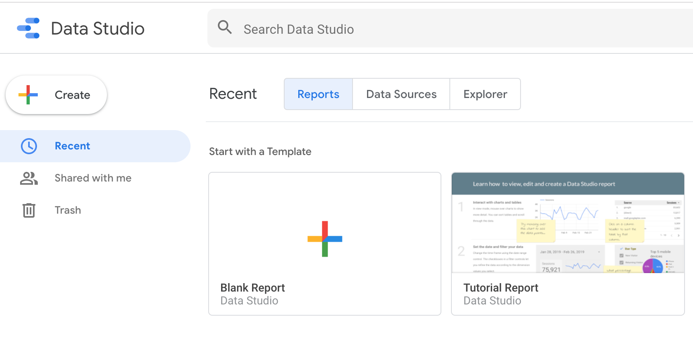Click the Data Studio logo icon
Viewport: 693px width, 351px height.
click(x=28, y=28)
